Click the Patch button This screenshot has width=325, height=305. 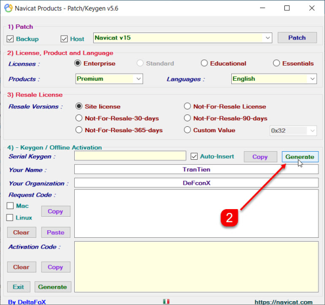pos(297,37)
